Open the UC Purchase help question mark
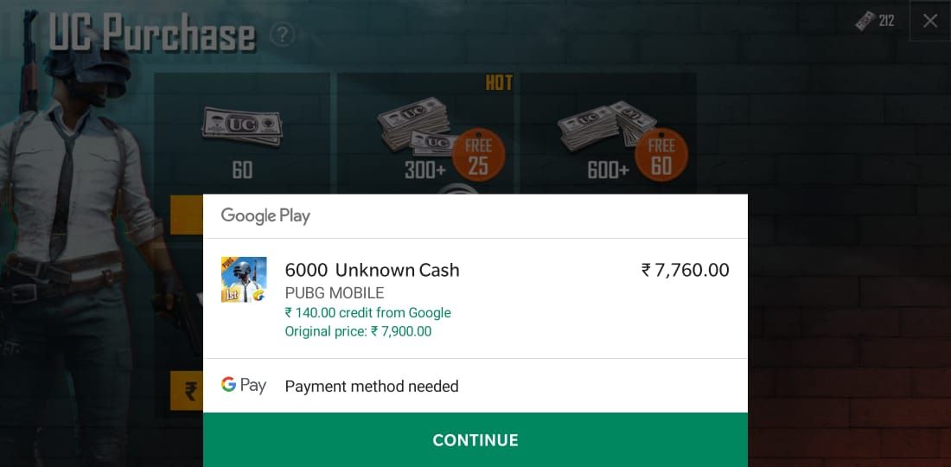Screen dimensions: 951x467 (x=282, y=35)
